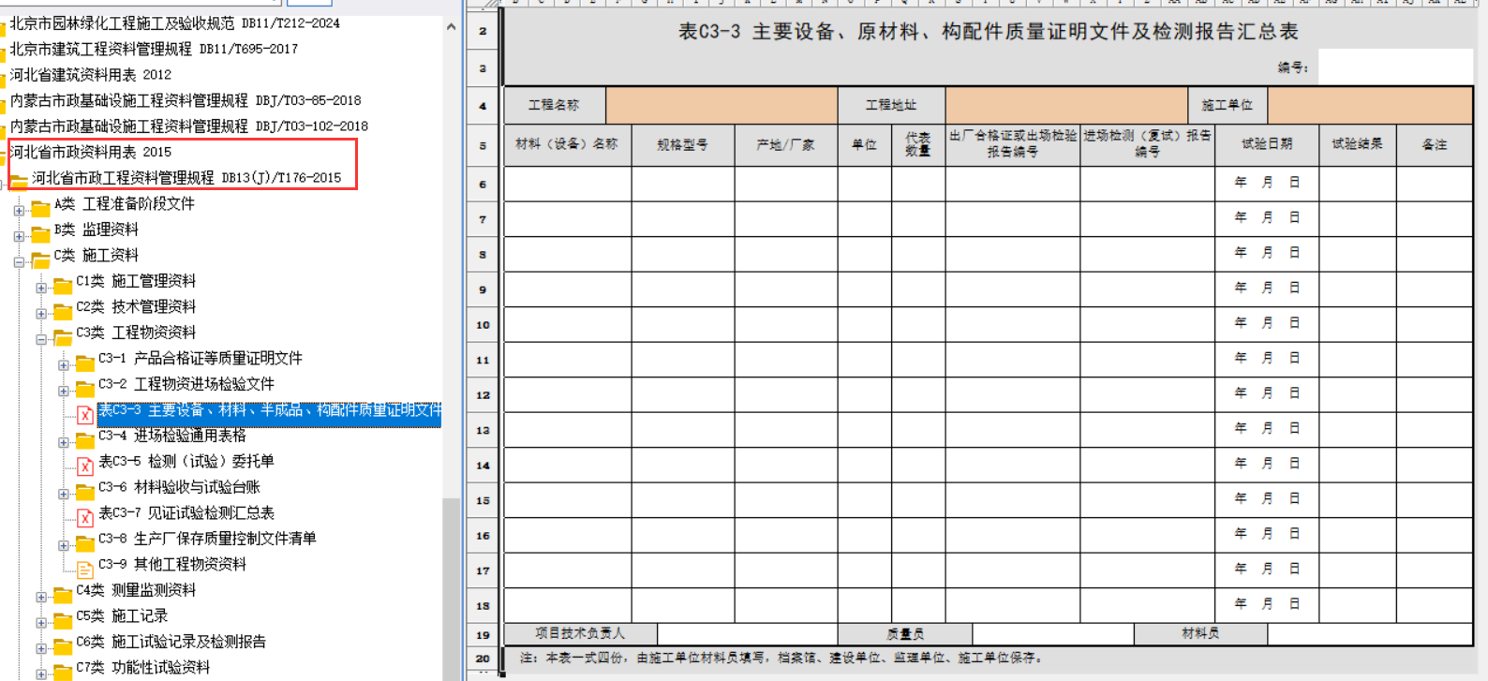Expand C6类 施工试验记录及检测报告 node
The height and width of the screenshot is (681, 1488).
click(x=41, y=648)
